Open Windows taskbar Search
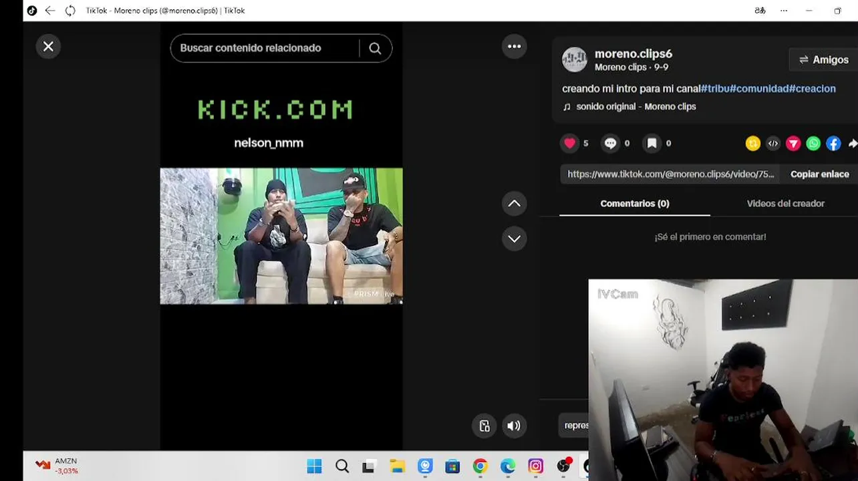 [x=342, y=466]
